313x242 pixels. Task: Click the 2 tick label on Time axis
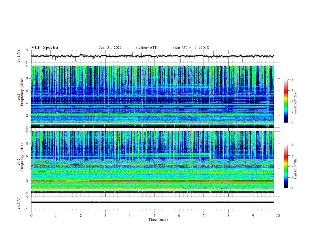pyautogui.click(x=81, y=216)
